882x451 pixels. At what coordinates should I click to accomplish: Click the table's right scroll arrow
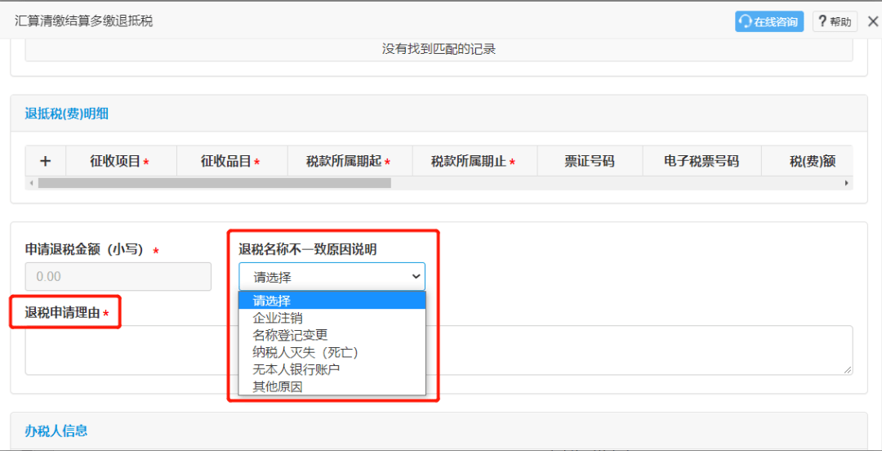click(847, 183)
